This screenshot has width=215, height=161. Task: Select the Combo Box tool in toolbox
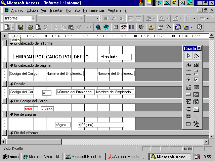tap(188, 87)
